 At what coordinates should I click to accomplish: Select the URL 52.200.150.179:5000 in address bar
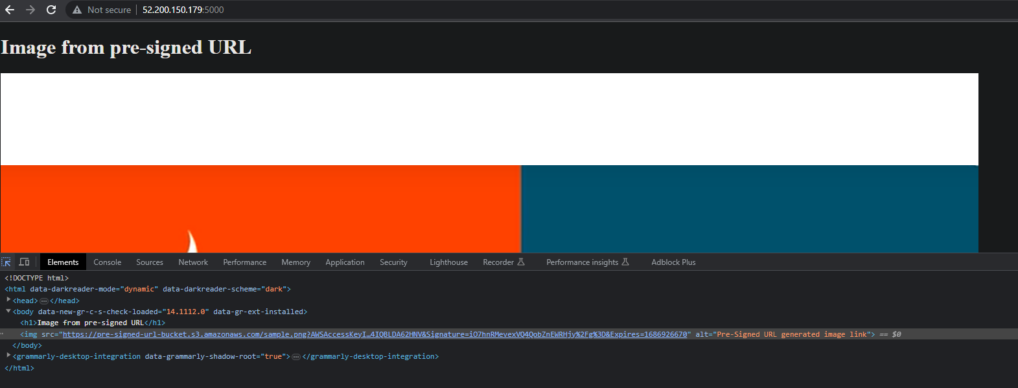[183, 10]
